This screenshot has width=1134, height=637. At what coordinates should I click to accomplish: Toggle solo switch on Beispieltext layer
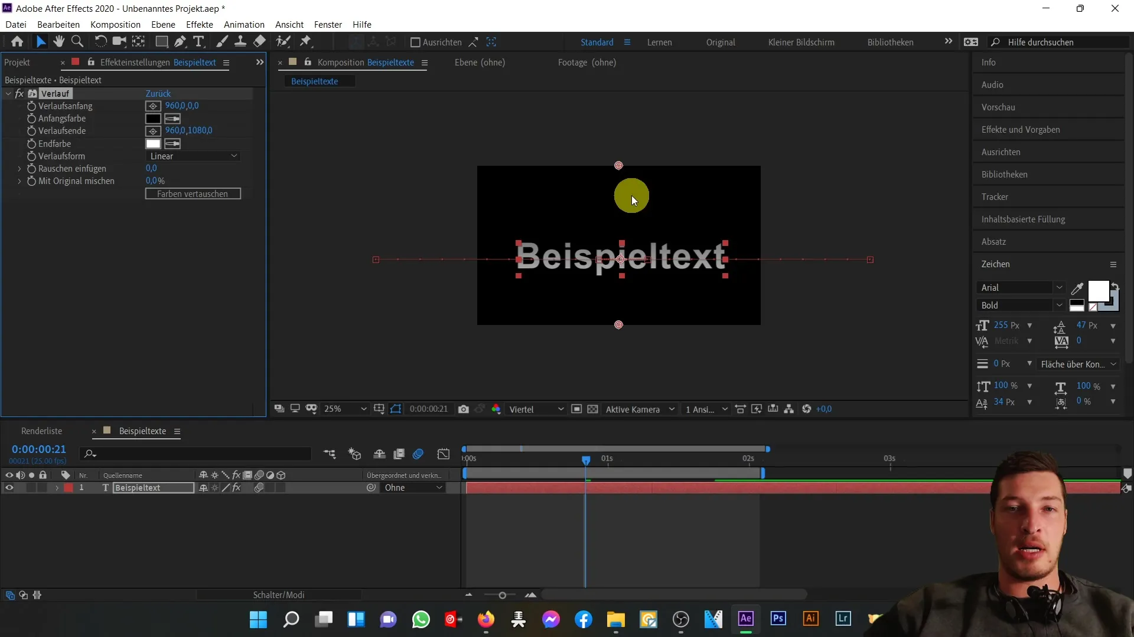31,487
